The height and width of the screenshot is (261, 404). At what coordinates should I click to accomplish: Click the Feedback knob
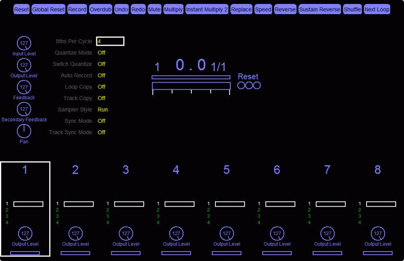click(x=24, y=87)
